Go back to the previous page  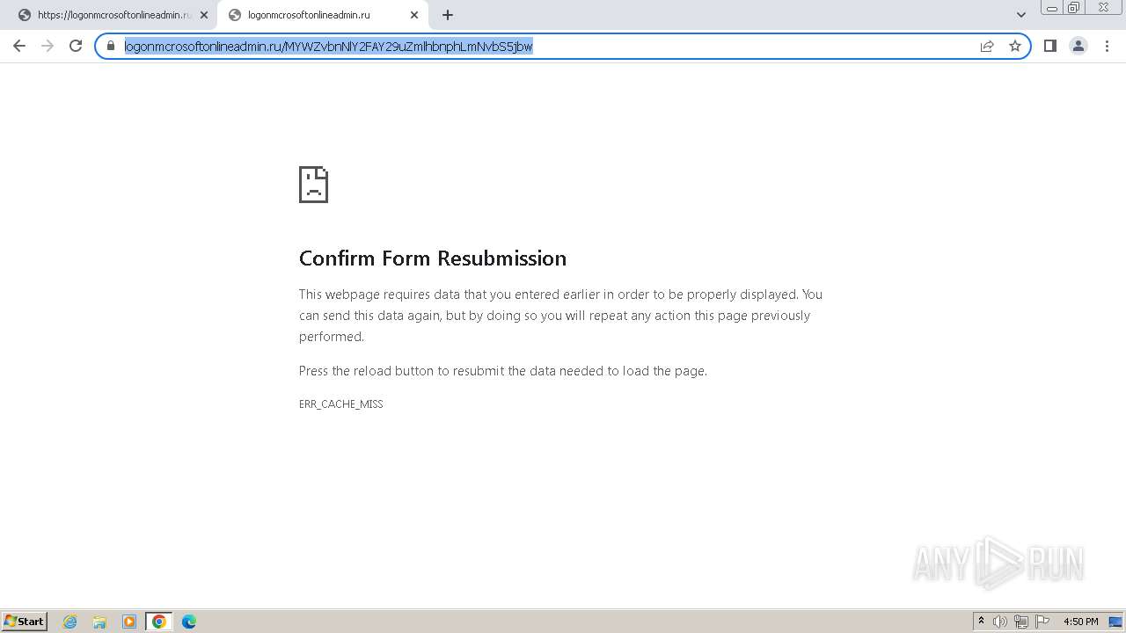point(19,46)
